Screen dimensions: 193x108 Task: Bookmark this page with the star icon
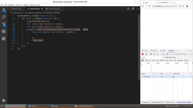click(x=183, y=6)
